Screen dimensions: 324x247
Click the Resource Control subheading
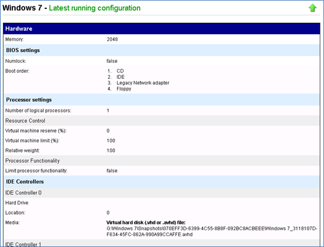coord(161,121)
